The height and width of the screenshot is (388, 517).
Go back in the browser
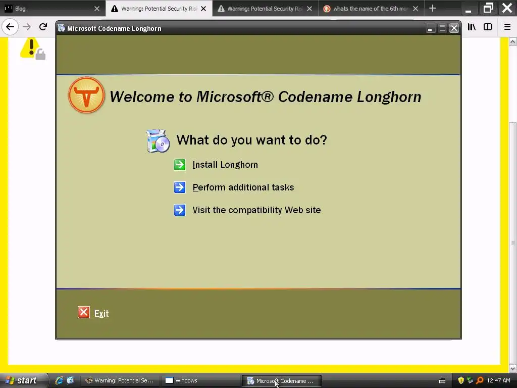click(x=10, y=27)
